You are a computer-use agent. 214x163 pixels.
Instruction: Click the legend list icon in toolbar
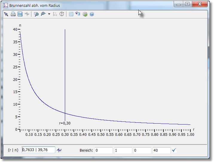click(x=78, y=14)
